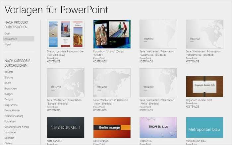
Task: Open the Kalender category link
Action: click(x=9, y=138)
